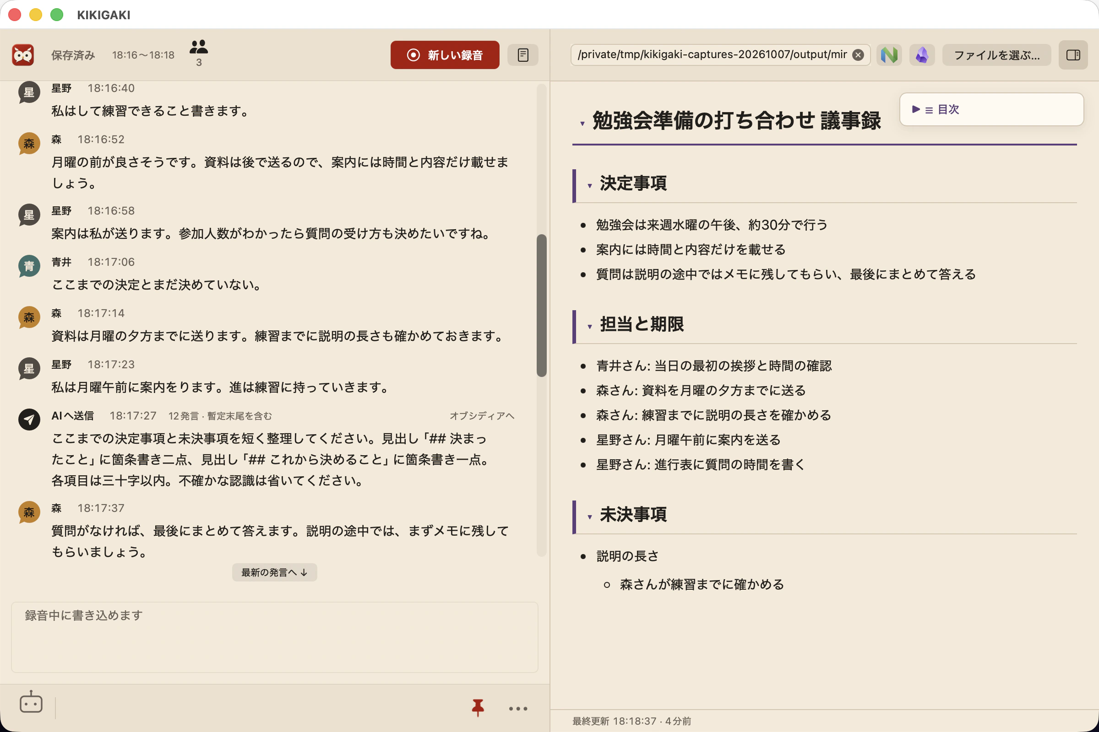Open the three-dot more options menu
1099x732 pixels.
(518, 709)
